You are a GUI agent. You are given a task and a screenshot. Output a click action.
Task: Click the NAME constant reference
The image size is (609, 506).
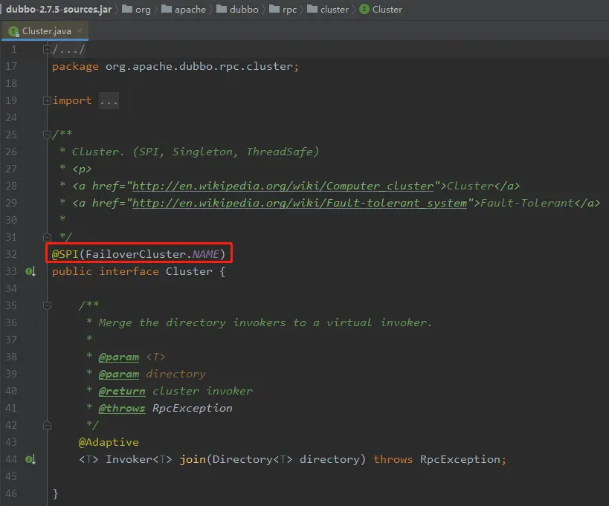(x=206, y=254)
